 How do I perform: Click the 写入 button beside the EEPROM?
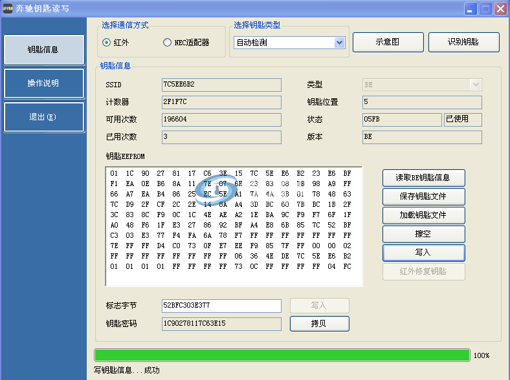click(423, 253)
